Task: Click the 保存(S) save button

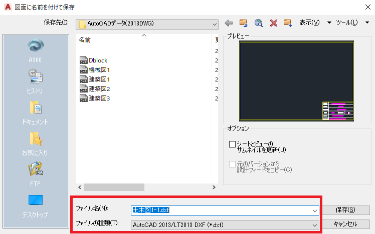Action: pyautogui.click(x=345, y=210)
